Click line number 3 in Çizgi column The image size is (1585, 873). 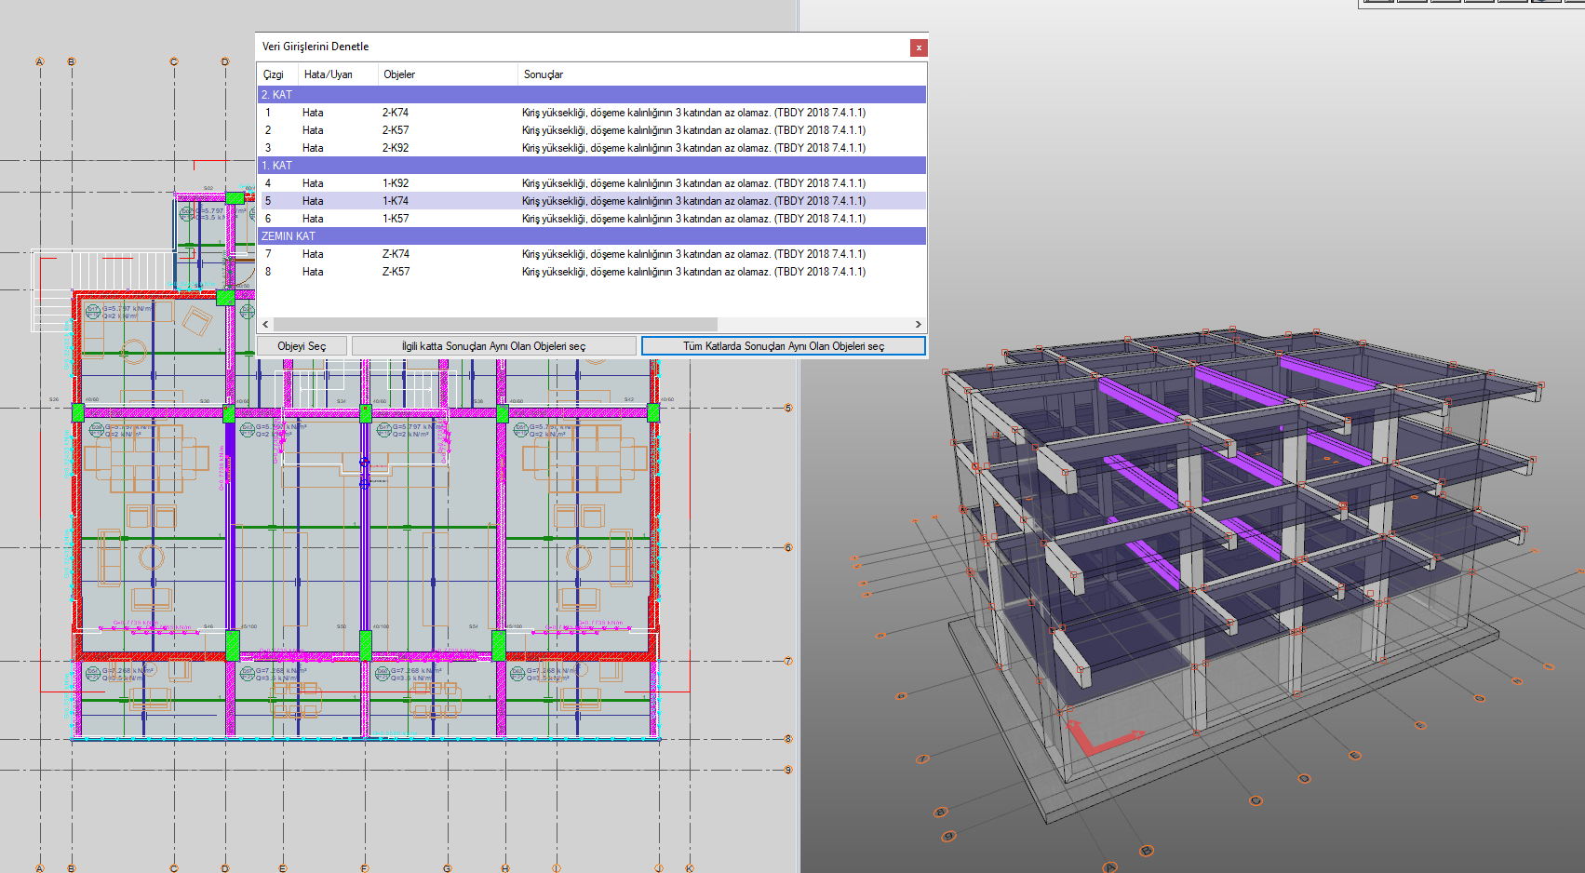[x=268, y=148]
